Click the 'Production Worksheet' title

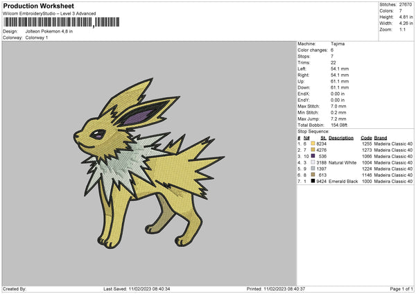click(38, 6)
